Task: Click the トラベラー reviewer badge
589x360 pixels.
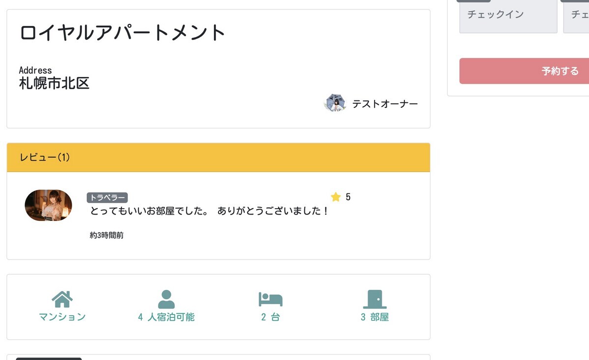Action: tap(107, 197)
